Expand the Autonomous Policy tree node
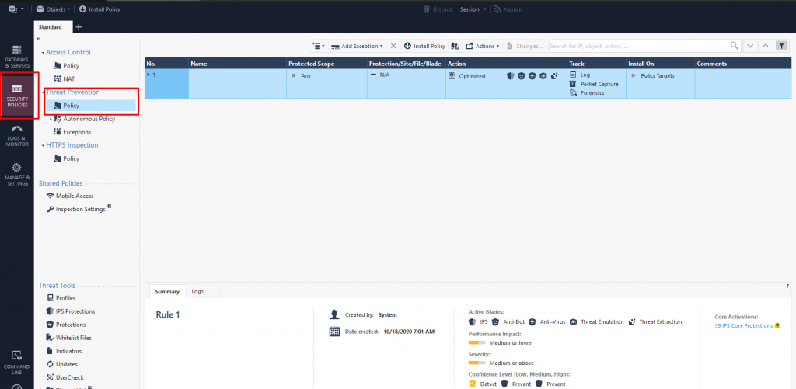The width and height of the screenshot is (796, 389). click(51, 119)
